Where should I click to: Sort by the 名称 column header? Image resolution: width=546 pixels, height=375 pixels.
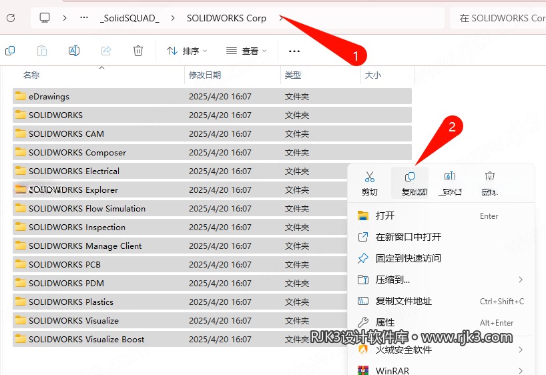(x=31, y=75)
